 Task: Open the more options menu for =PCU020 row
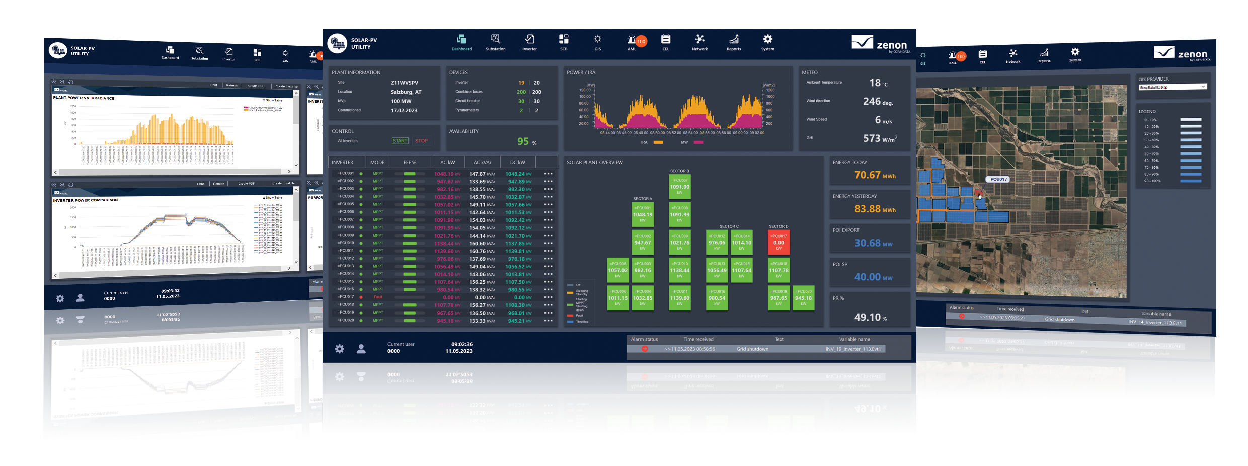pos(548,321)
